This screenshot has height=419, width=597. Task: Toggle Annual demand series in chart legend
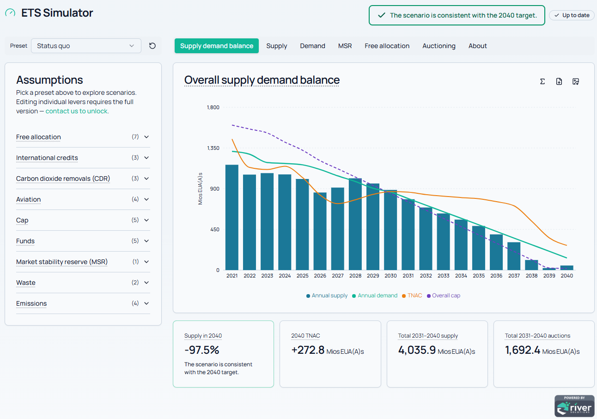pos(375,296)
